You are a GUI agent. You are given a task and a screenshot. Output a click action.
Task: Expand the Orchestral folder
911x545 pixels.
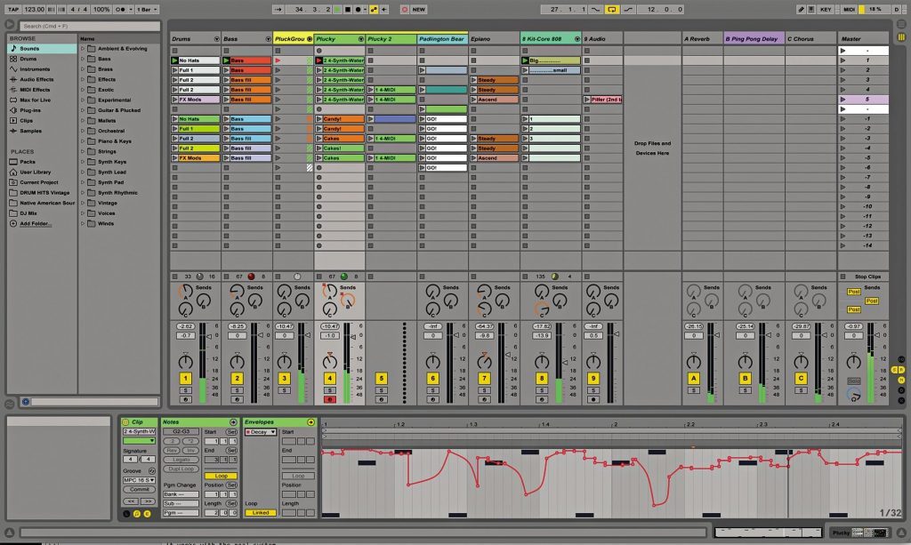[x=83, y=131]
